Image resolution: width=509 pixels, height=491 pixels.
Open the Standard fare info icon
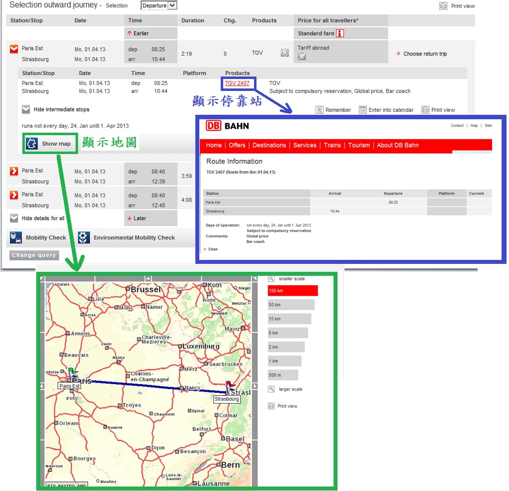click(x=340, y=33)
